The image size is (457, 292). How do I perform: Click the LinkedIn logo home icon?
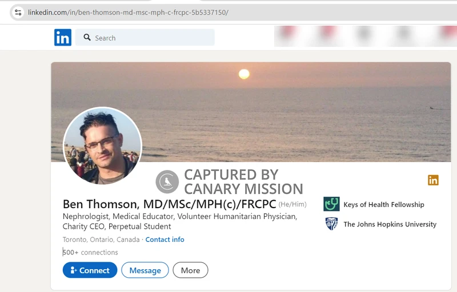click(63, 37)
